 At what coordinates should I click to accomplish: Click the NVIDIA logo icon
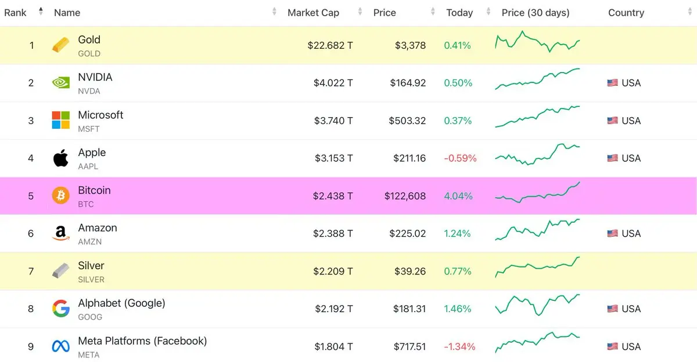[x=61, y=83]
